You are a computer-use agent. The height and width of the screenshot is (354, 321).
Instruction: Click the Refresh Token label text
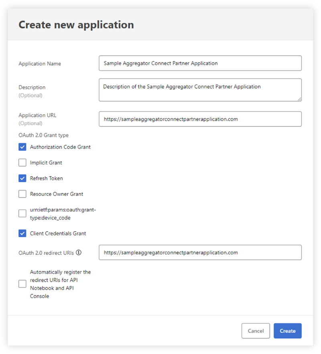(47, 178)
